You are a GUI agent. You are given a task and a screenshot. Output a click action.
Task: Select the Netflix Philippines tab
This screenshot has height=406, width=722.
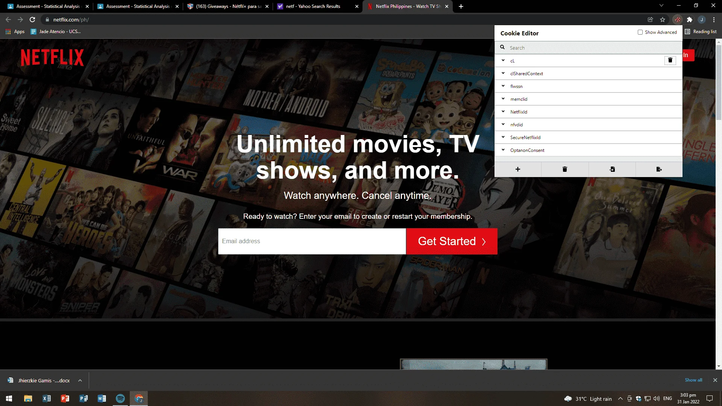(408, 6)
